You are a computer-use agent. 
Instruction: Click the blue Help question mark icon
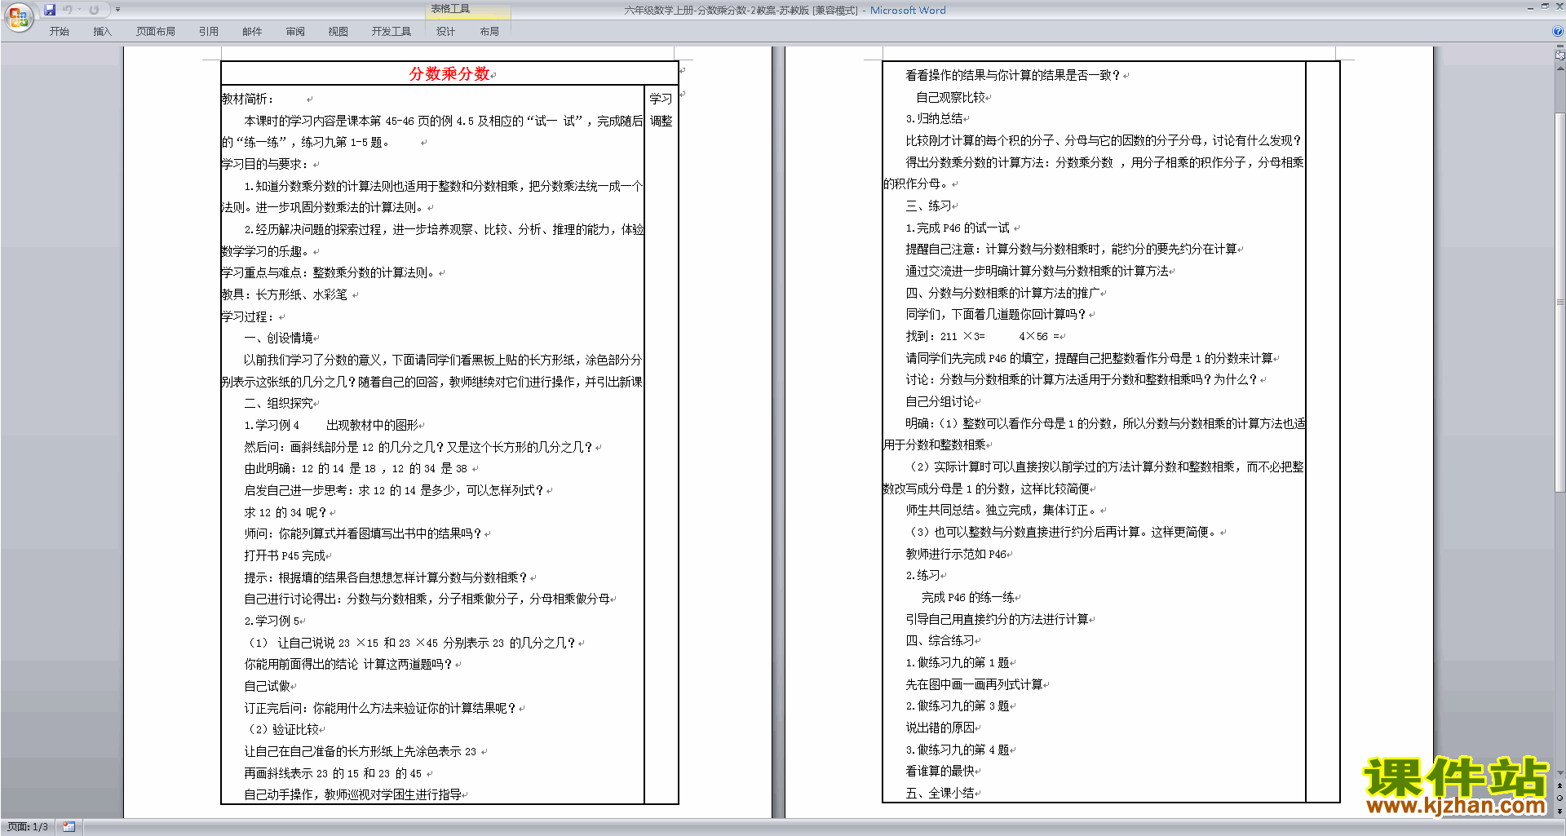[1558, 31]
